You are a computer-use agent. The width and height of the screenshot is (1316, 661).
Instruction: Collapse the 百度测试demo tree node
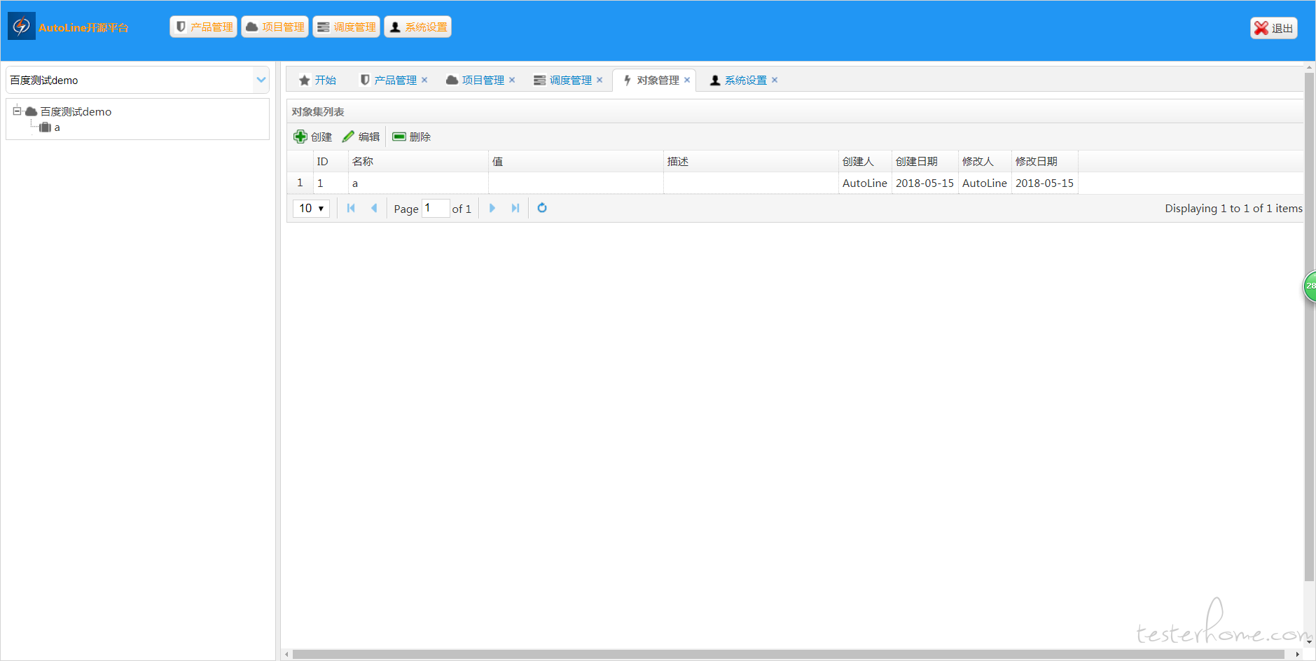click(x=17, y=111)
